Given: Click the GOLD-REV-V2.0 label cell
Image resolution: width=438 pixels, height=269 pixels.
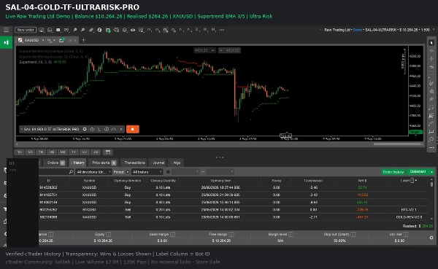Looking at the screenshot, I should [x=409, y=217].
